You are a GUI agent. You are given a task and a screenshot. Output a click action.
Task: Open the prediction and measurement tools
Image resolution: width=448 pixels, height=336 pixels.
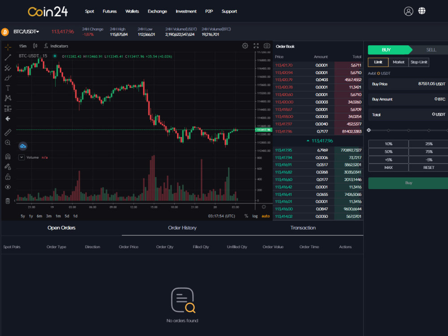tap(8, 108)
